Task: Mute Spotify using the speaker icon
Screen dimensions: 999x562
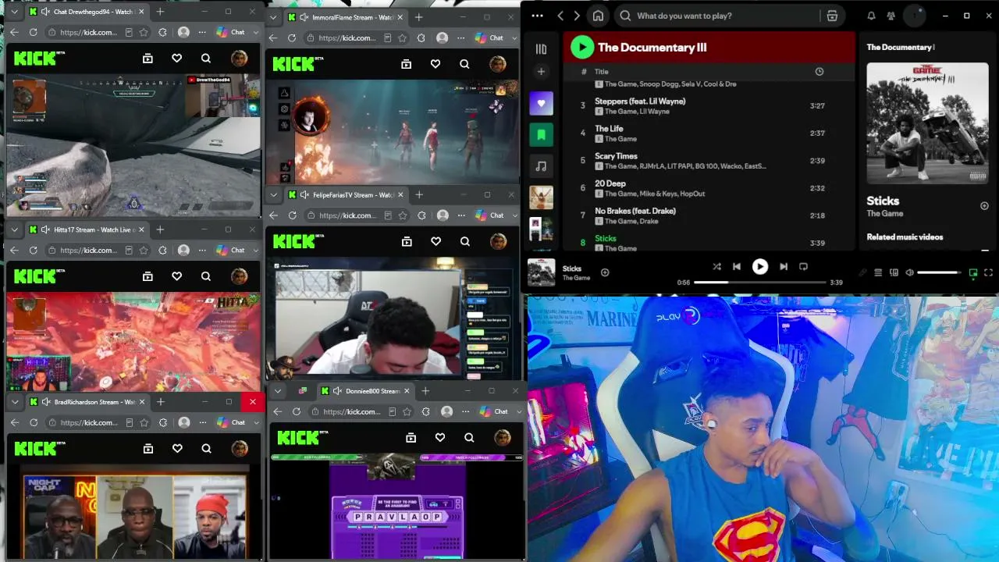Action: coord(909,272)
